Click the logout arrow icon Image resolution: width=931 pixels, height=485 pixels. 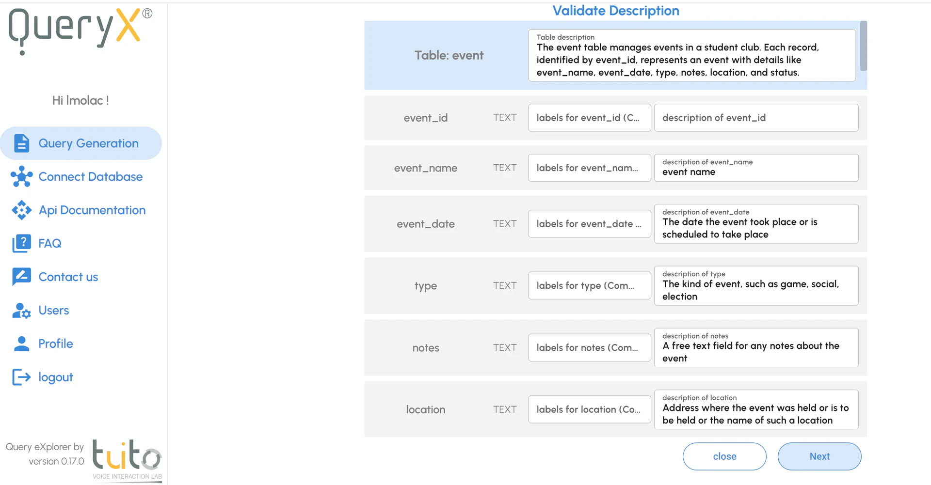(x=21, y=377)
